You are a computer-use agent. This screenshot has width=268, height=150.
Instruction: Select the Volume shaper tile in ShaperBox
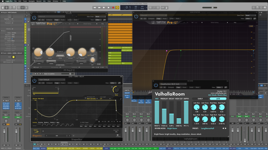(37, 131)
